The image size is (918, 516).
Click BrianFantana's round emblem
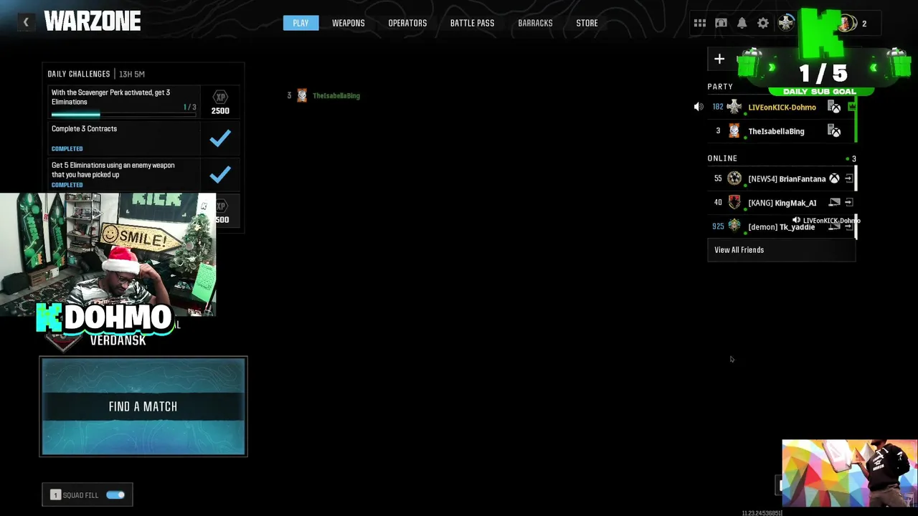(x=734, y=178)
